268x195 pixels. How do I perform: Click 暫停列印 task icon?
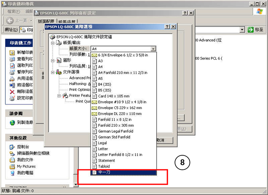pos(12,72)
